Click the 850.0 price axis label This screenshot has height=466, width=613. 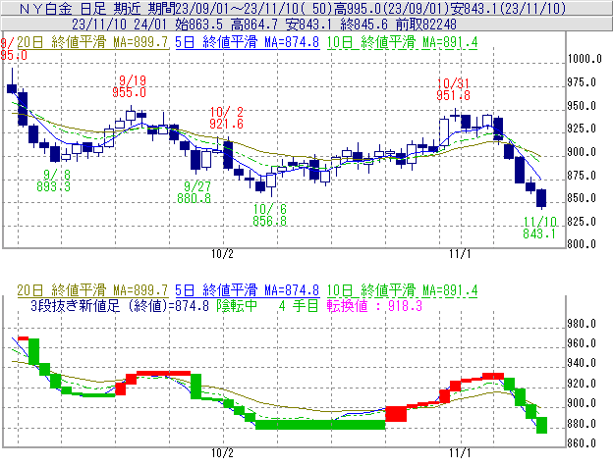click(582, 198)
